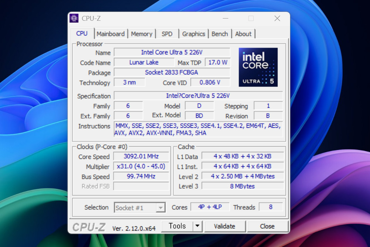
Task: Open the Socket #1 selection dropdown
Action: tap(140, 208)
